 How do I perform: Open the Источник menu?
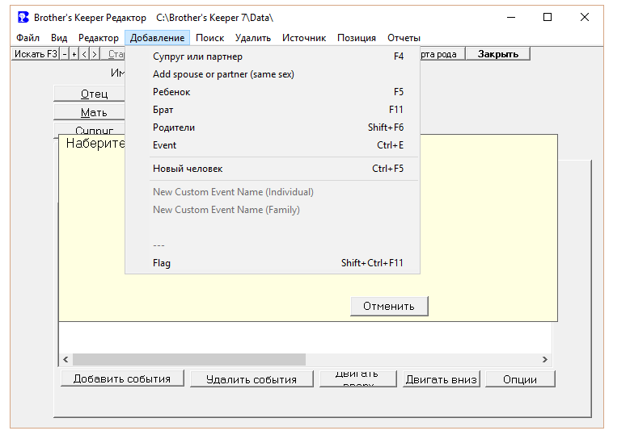304,38
